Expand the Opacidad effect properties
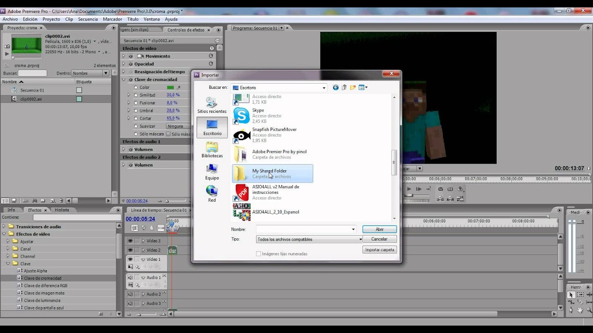This screenshot has width=593, height=333. tap(124, 64)
